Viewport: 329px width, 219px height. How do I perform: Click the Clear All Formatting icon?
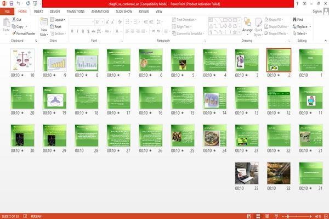[x=120, y=22]
